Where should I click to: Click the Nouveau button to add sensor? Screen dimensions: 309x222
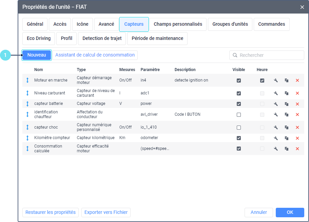37,55
